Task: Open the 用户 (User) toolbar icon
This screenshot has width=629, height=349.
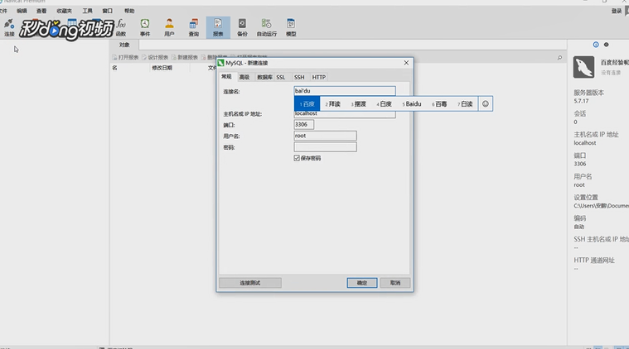Action: pyautogui.click(x=169, y=27)
